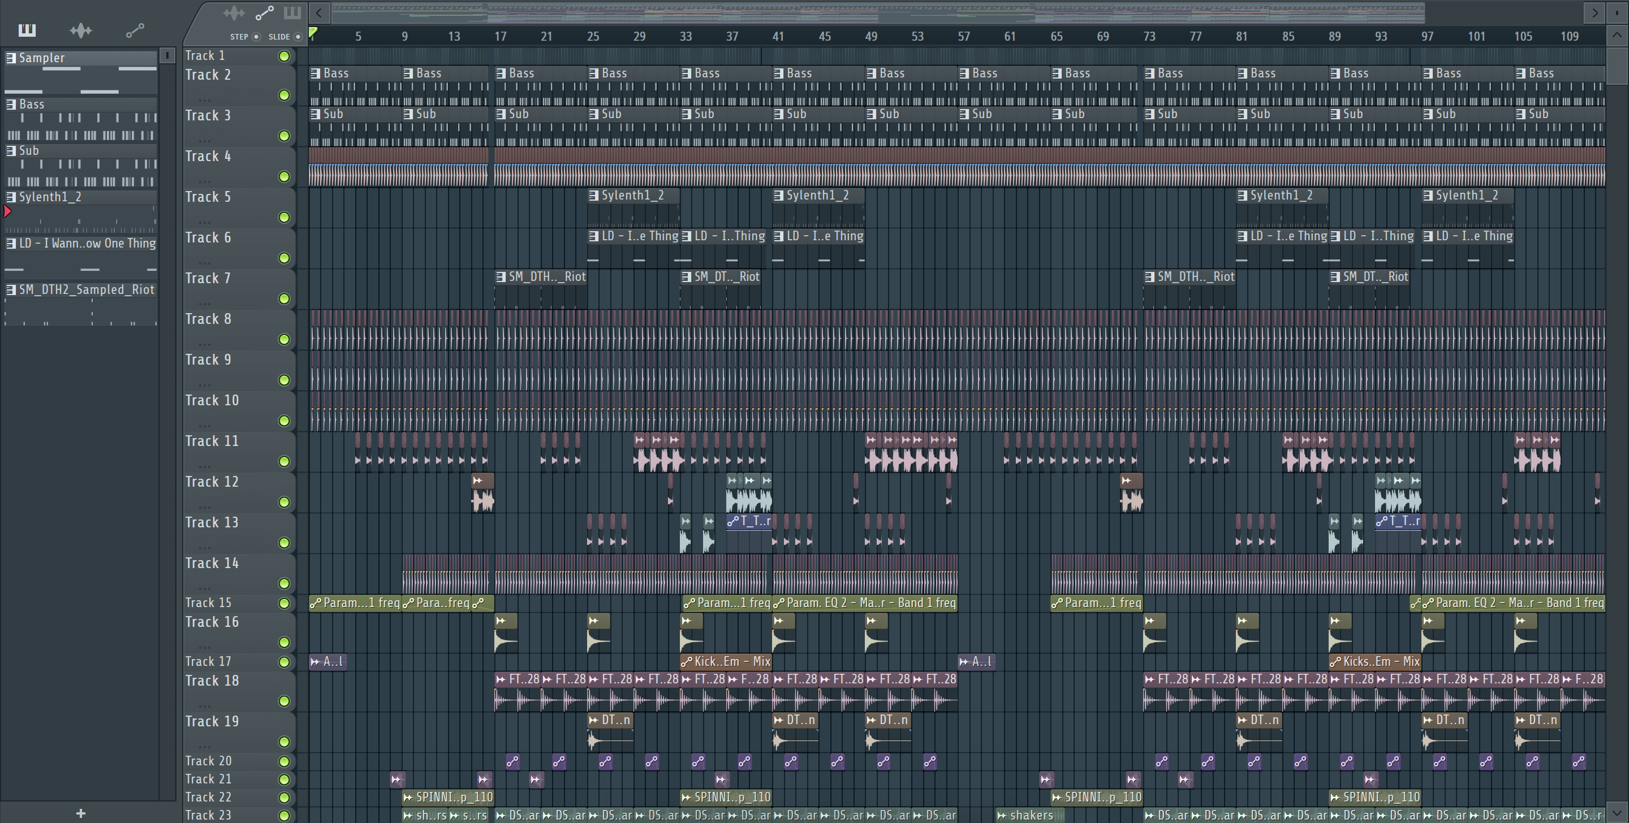This screenshot has width=1629, height=823.
Task: Click the Track 3 header label
Action: (208, 116)
